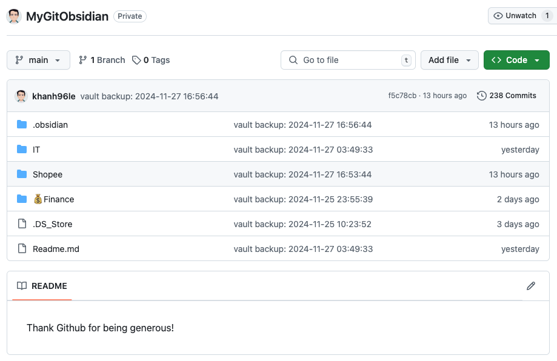Viewport: 557px width, 361px height.
Task: Select the README tab
Action: click(x=42, y=286)
